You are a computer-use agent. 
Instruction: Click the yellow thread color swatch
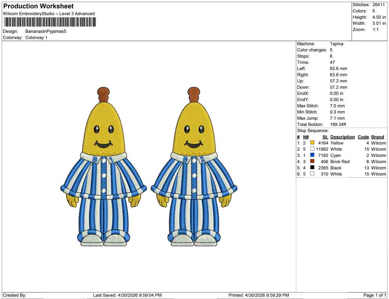coord(312,143)
